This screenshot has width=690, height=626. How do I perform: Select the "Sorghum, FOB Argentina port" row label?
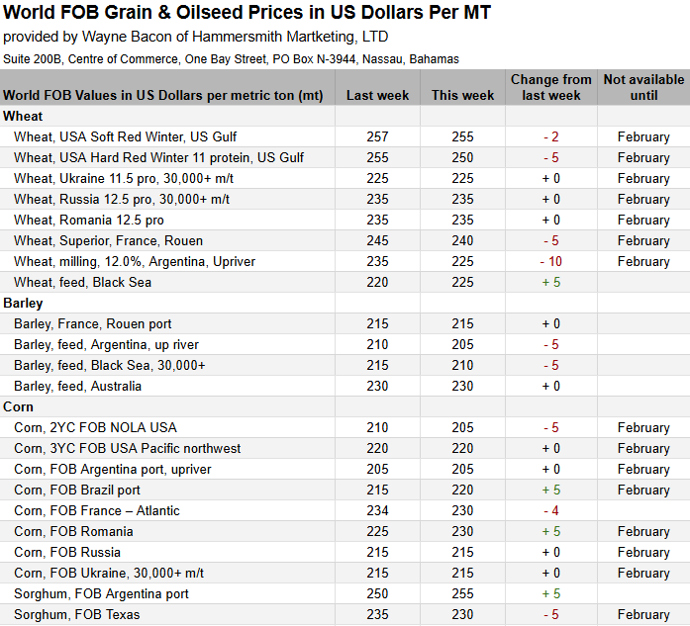(101, 593)
